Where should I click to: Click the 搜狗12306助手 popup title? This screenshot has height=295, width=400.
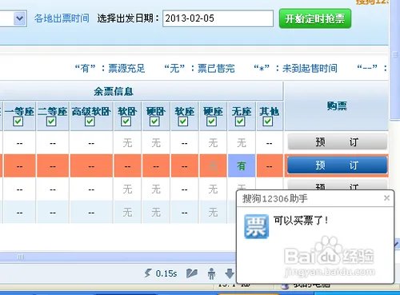274,198
